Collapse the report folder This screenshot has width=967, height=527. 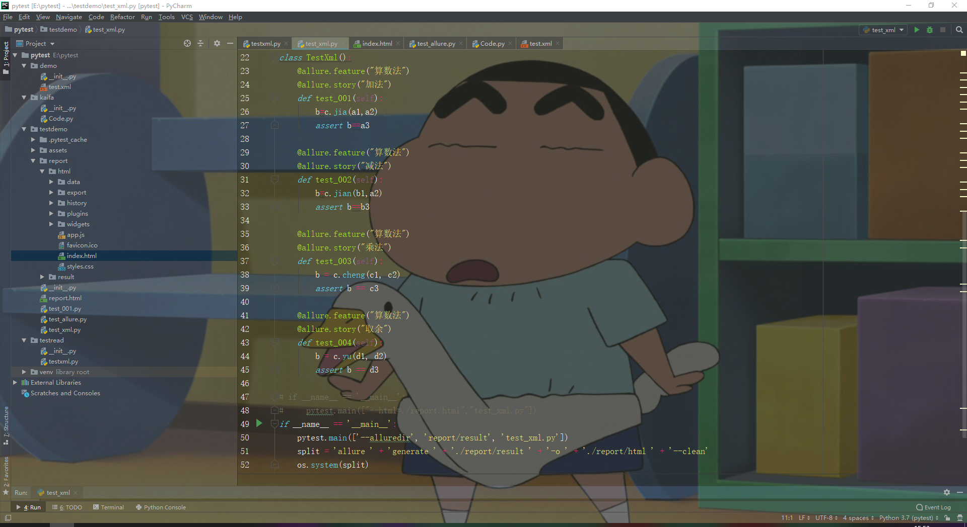(x=33, y=161)
